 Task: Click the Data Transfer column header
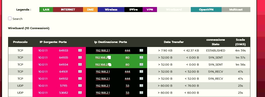click(174, 42)
